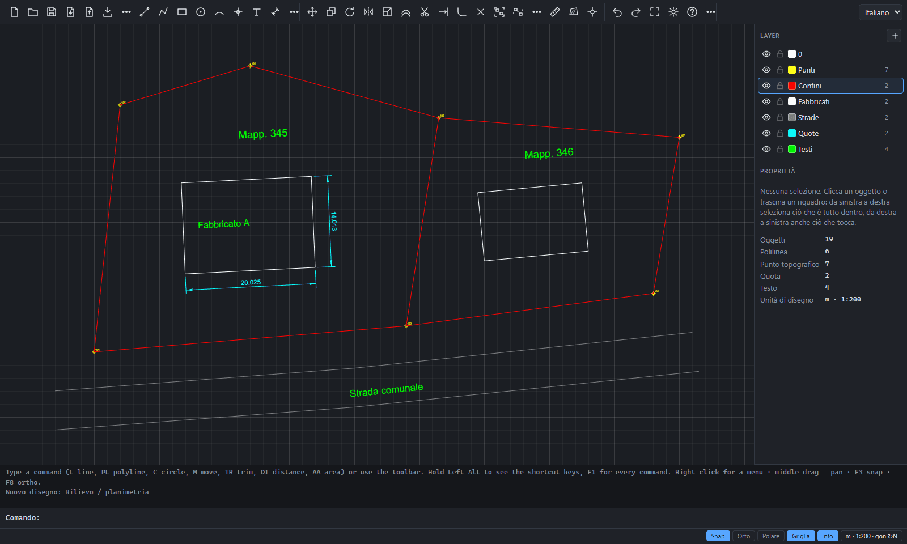Activate the Move tool
This screenshot has height=544, width=907.
coord(312,12)
